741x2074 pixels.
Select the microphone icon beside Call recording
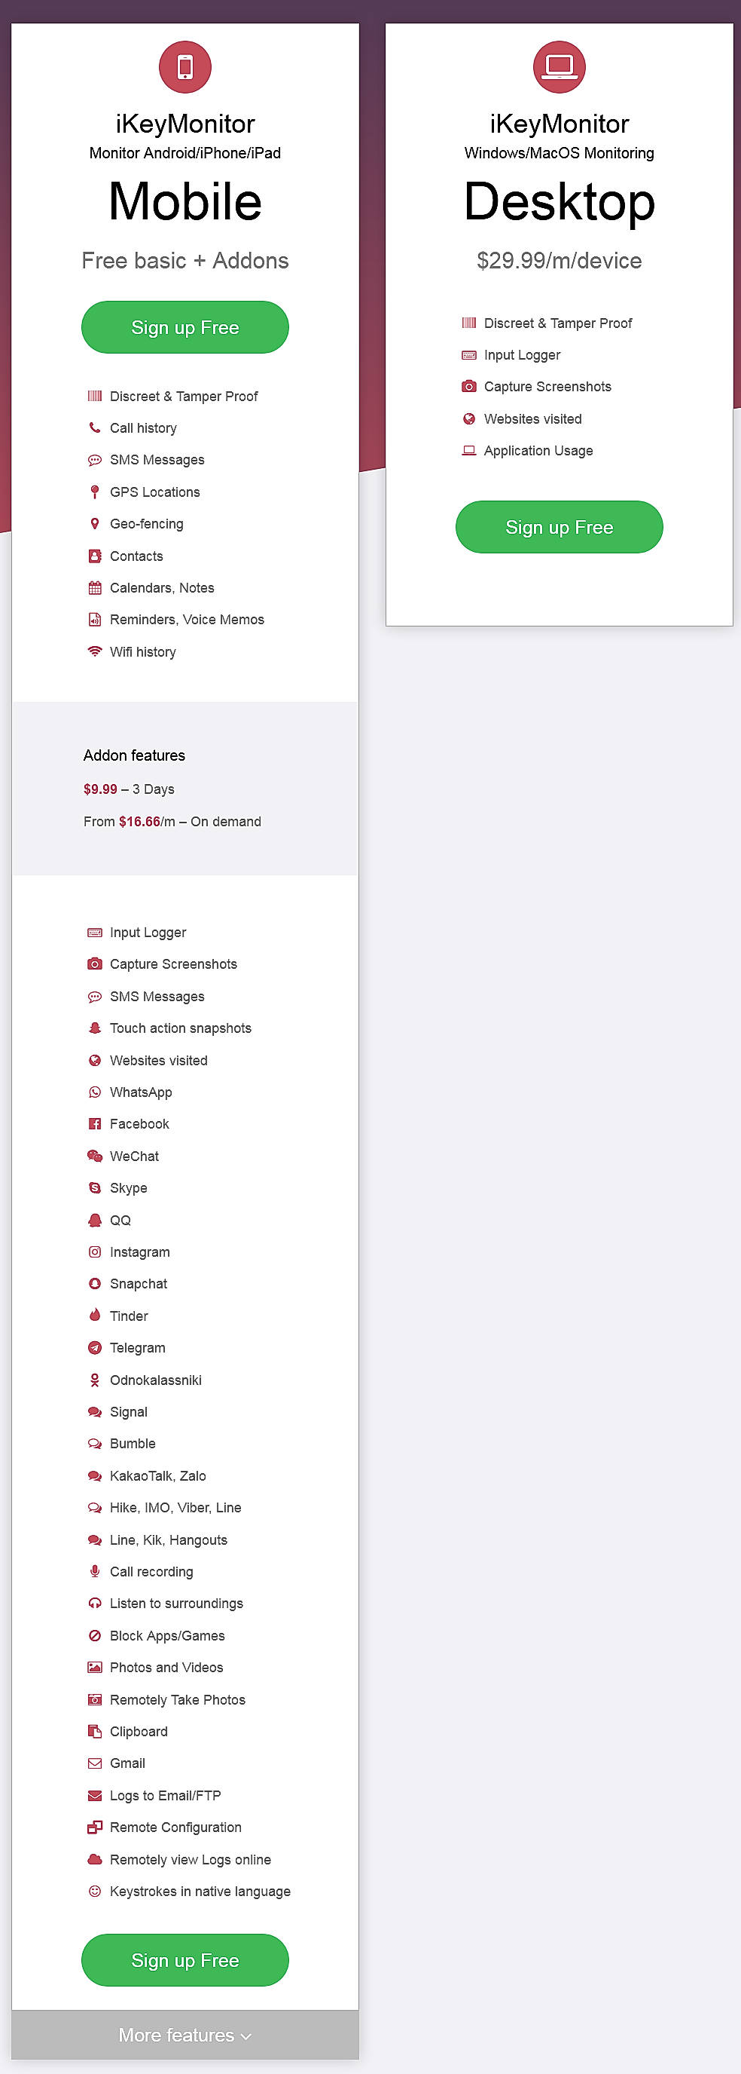(94, 1571)
